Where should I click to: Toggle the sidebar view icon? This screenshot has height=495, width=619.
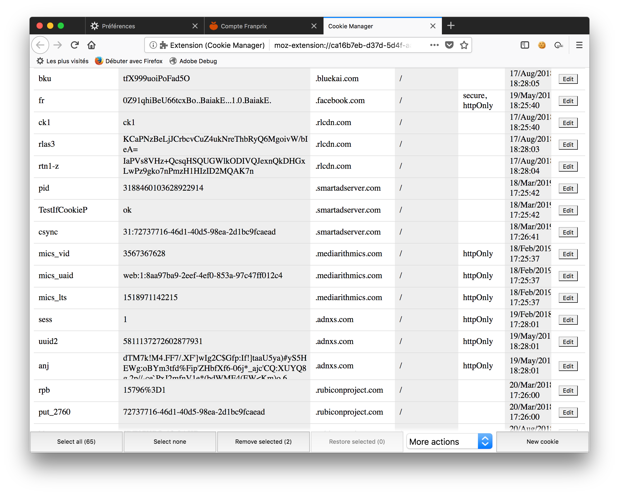click(525, 45)
